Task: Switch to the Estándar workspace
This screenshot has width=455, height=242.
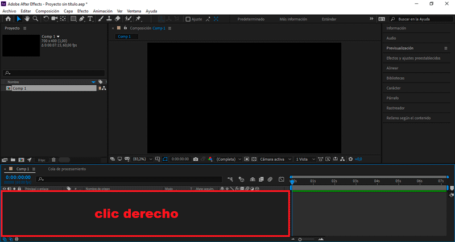Action: pyautogui.click(x=329, y=19)
